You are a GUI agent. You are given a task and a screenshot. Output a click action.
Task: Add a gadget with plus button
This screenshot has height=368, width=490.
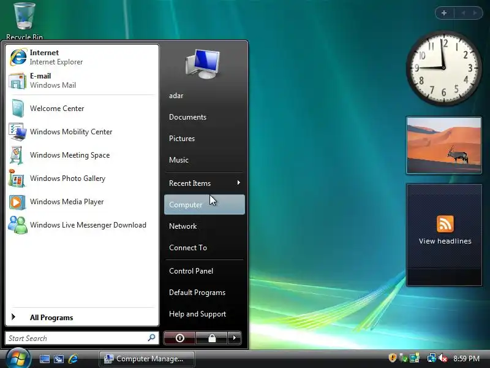(x=444, y=13)
